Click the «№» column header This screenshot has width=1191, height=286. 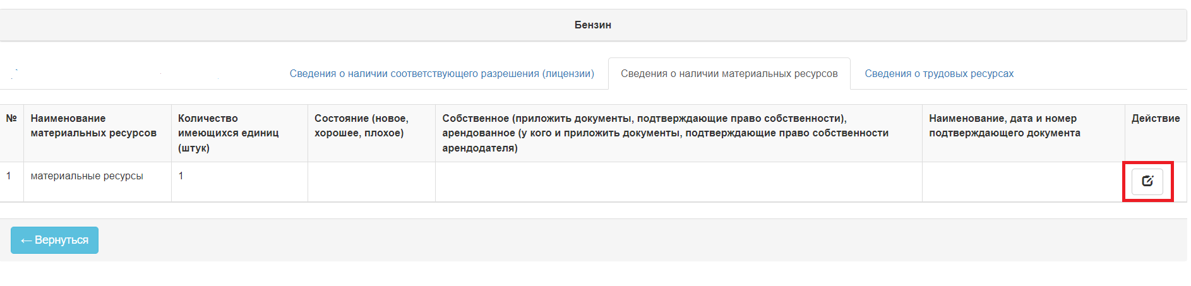click(x=11, y=118)
